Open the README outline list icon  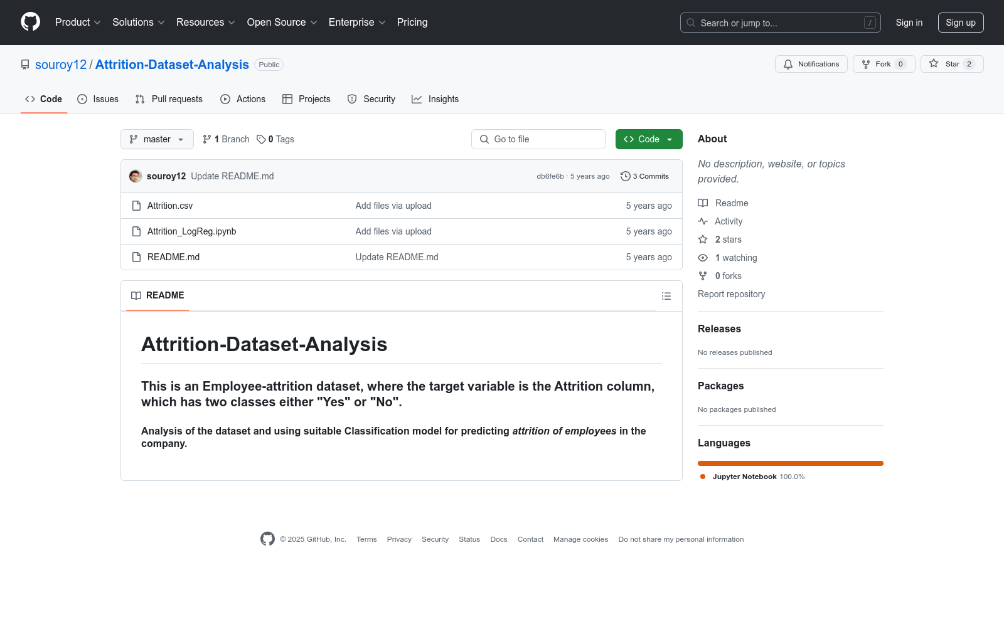pos(666,296)
